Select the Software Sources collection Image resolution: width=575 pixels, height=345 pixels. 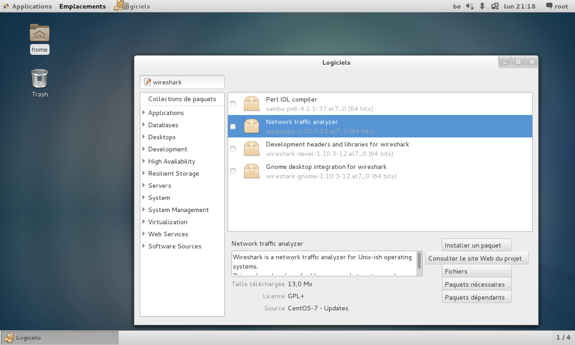coord(175,246)
